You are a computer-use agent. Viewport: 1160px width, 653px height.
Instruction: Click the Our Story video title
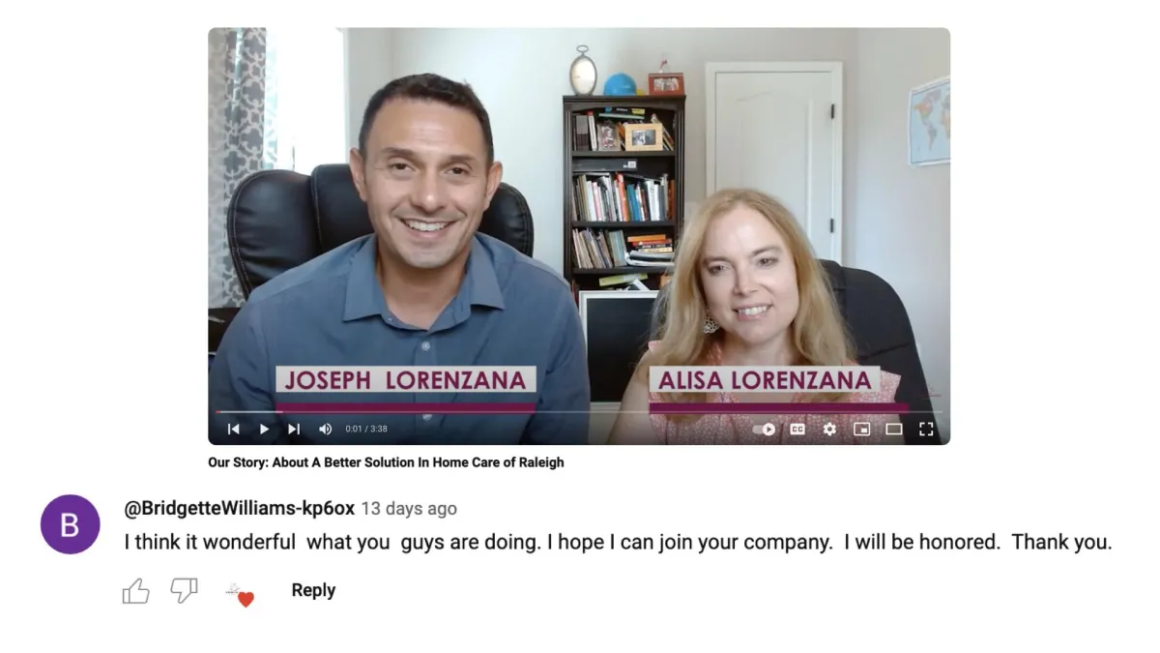386,462
